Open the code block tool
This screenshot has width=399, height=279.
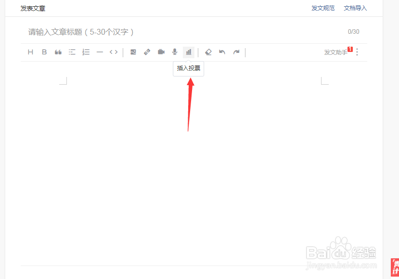pyautogui.click(x=114, y=52)
